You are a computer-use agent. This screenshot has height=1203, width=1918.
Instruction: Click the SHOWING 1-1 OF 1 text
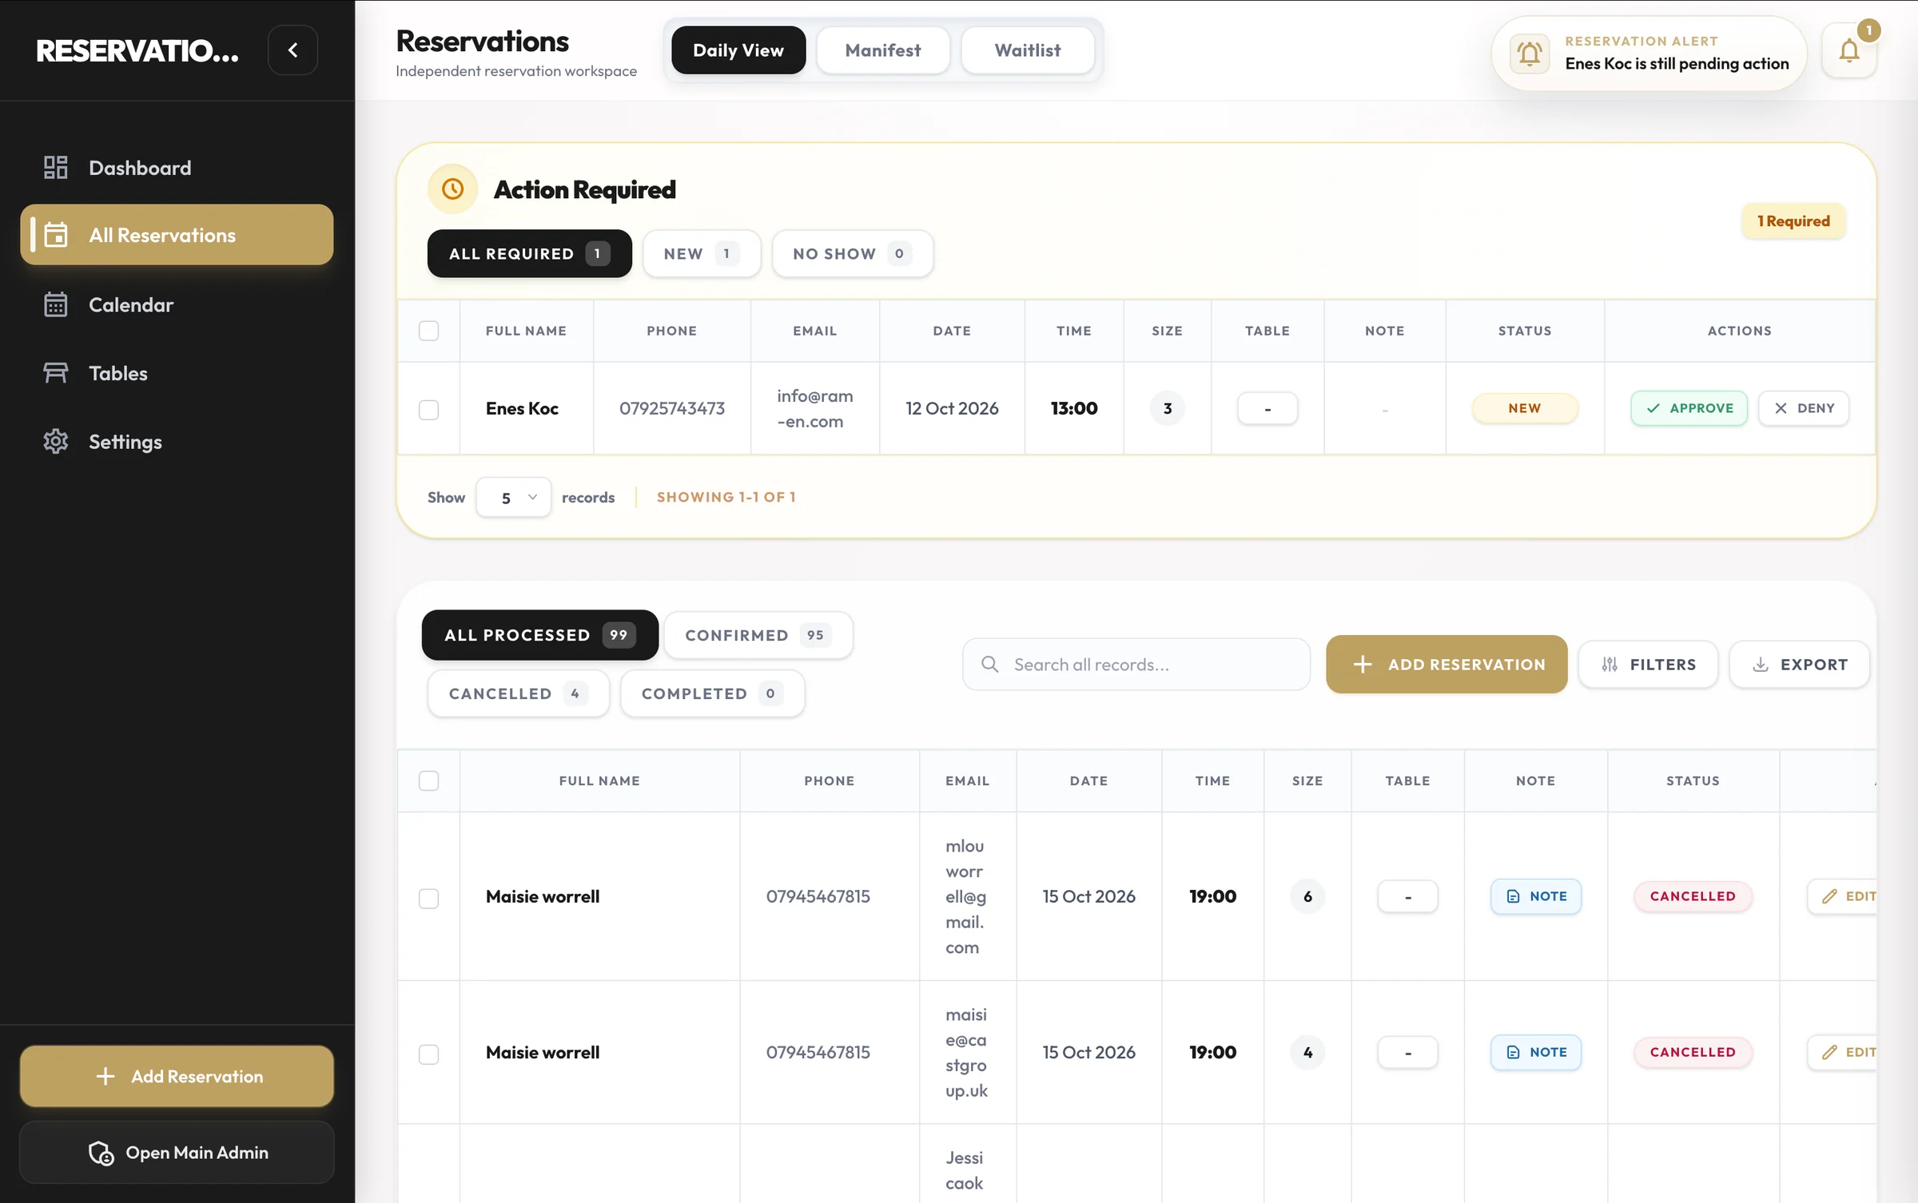click(726, 497)
